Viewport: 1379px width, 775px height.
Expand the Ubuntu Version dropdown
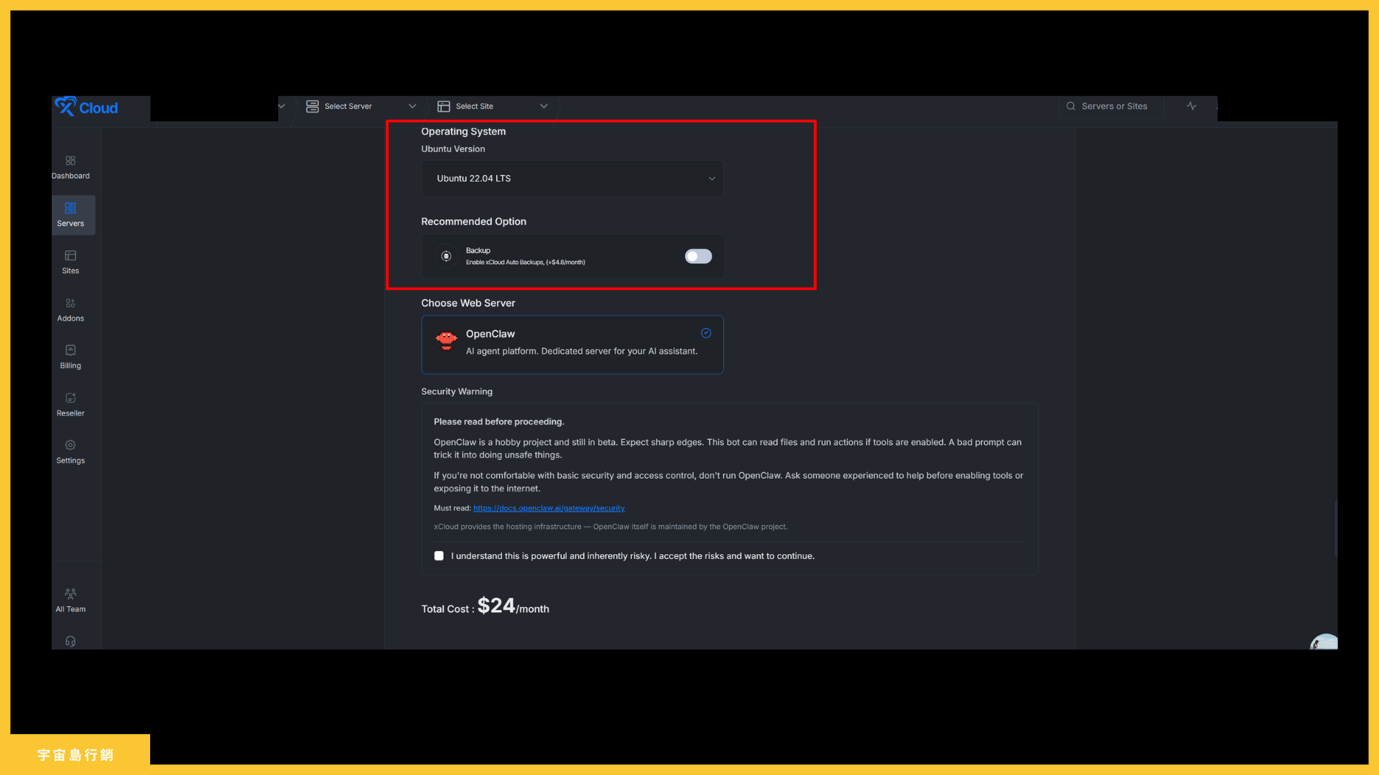pyautogui.click(x=572, y=179)
